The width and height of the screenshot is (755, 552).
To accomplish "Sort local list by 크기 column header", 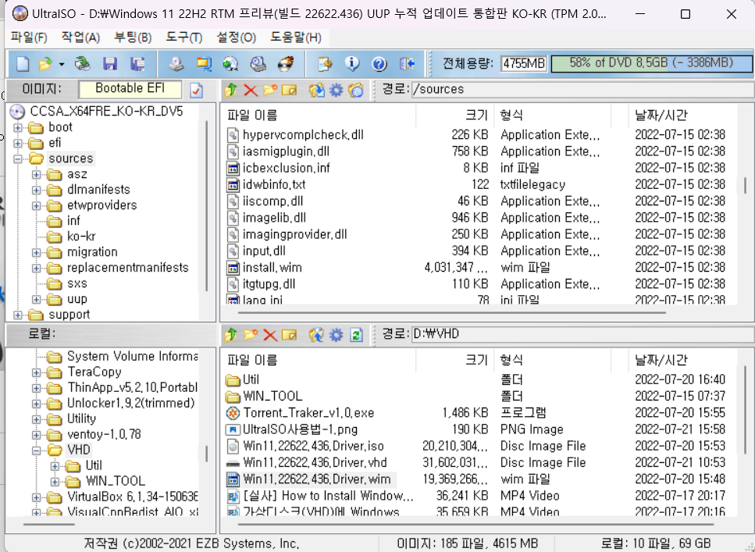I will pyautogui.click(x=455, y=360).
